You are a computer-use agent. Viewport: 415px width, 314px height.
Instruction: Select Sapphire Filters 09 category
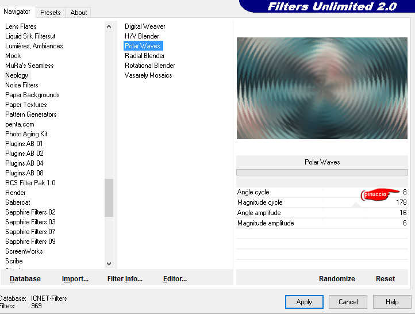[30, 242]
